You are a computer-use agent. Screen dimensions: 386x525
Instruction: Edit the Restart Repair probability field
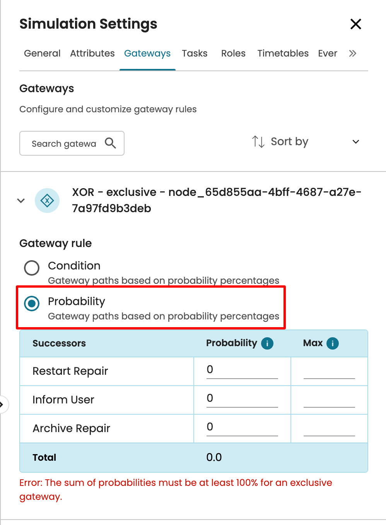pyautogui.click(x=242, y=370)
